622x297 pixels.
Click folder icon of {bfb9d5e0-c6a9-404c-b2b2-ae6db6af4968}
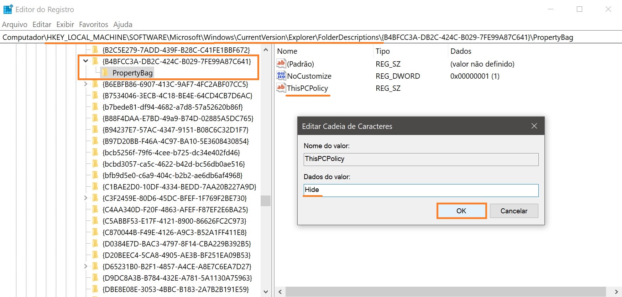[x=95, y=175]
